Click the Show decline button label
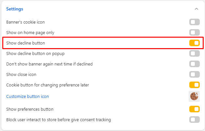The height and width of the screenshot is (131, 205). click(x=26, y=43)
